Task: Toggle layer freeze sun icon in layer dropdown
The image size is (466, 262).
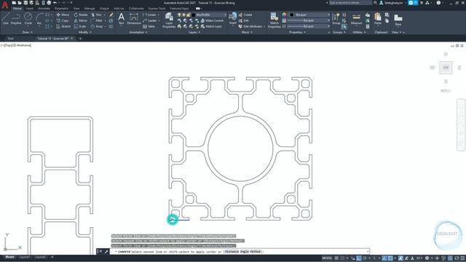Action: 183,15
